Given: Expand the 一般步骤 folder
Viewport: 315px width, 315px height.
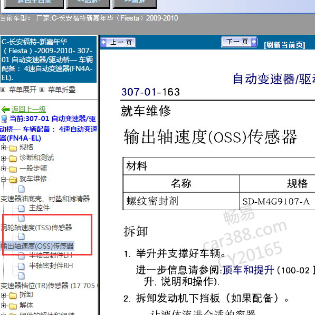Looking at the screenshot, I should click(x=3, y=169).
